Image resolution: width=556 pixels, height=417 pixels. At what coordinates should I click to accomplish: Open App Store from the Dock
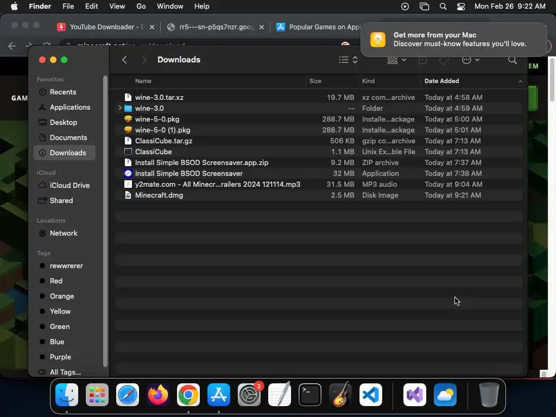click(x=219, y=395)
